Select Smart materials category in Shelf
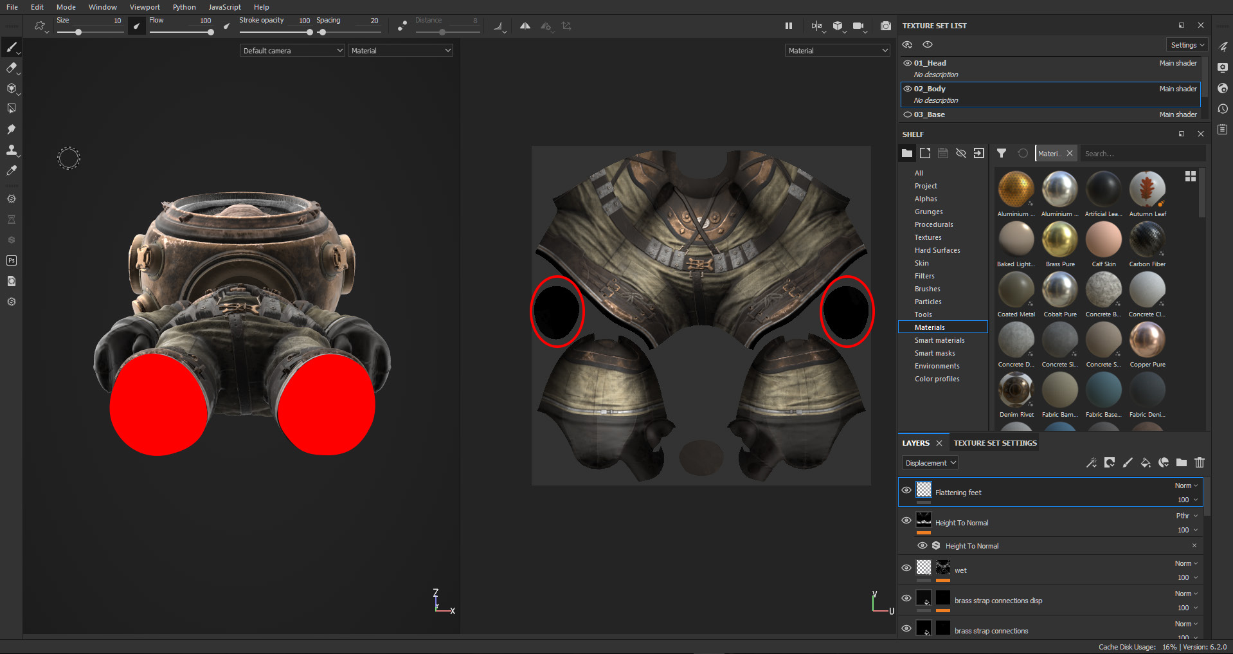 point(939,340)
